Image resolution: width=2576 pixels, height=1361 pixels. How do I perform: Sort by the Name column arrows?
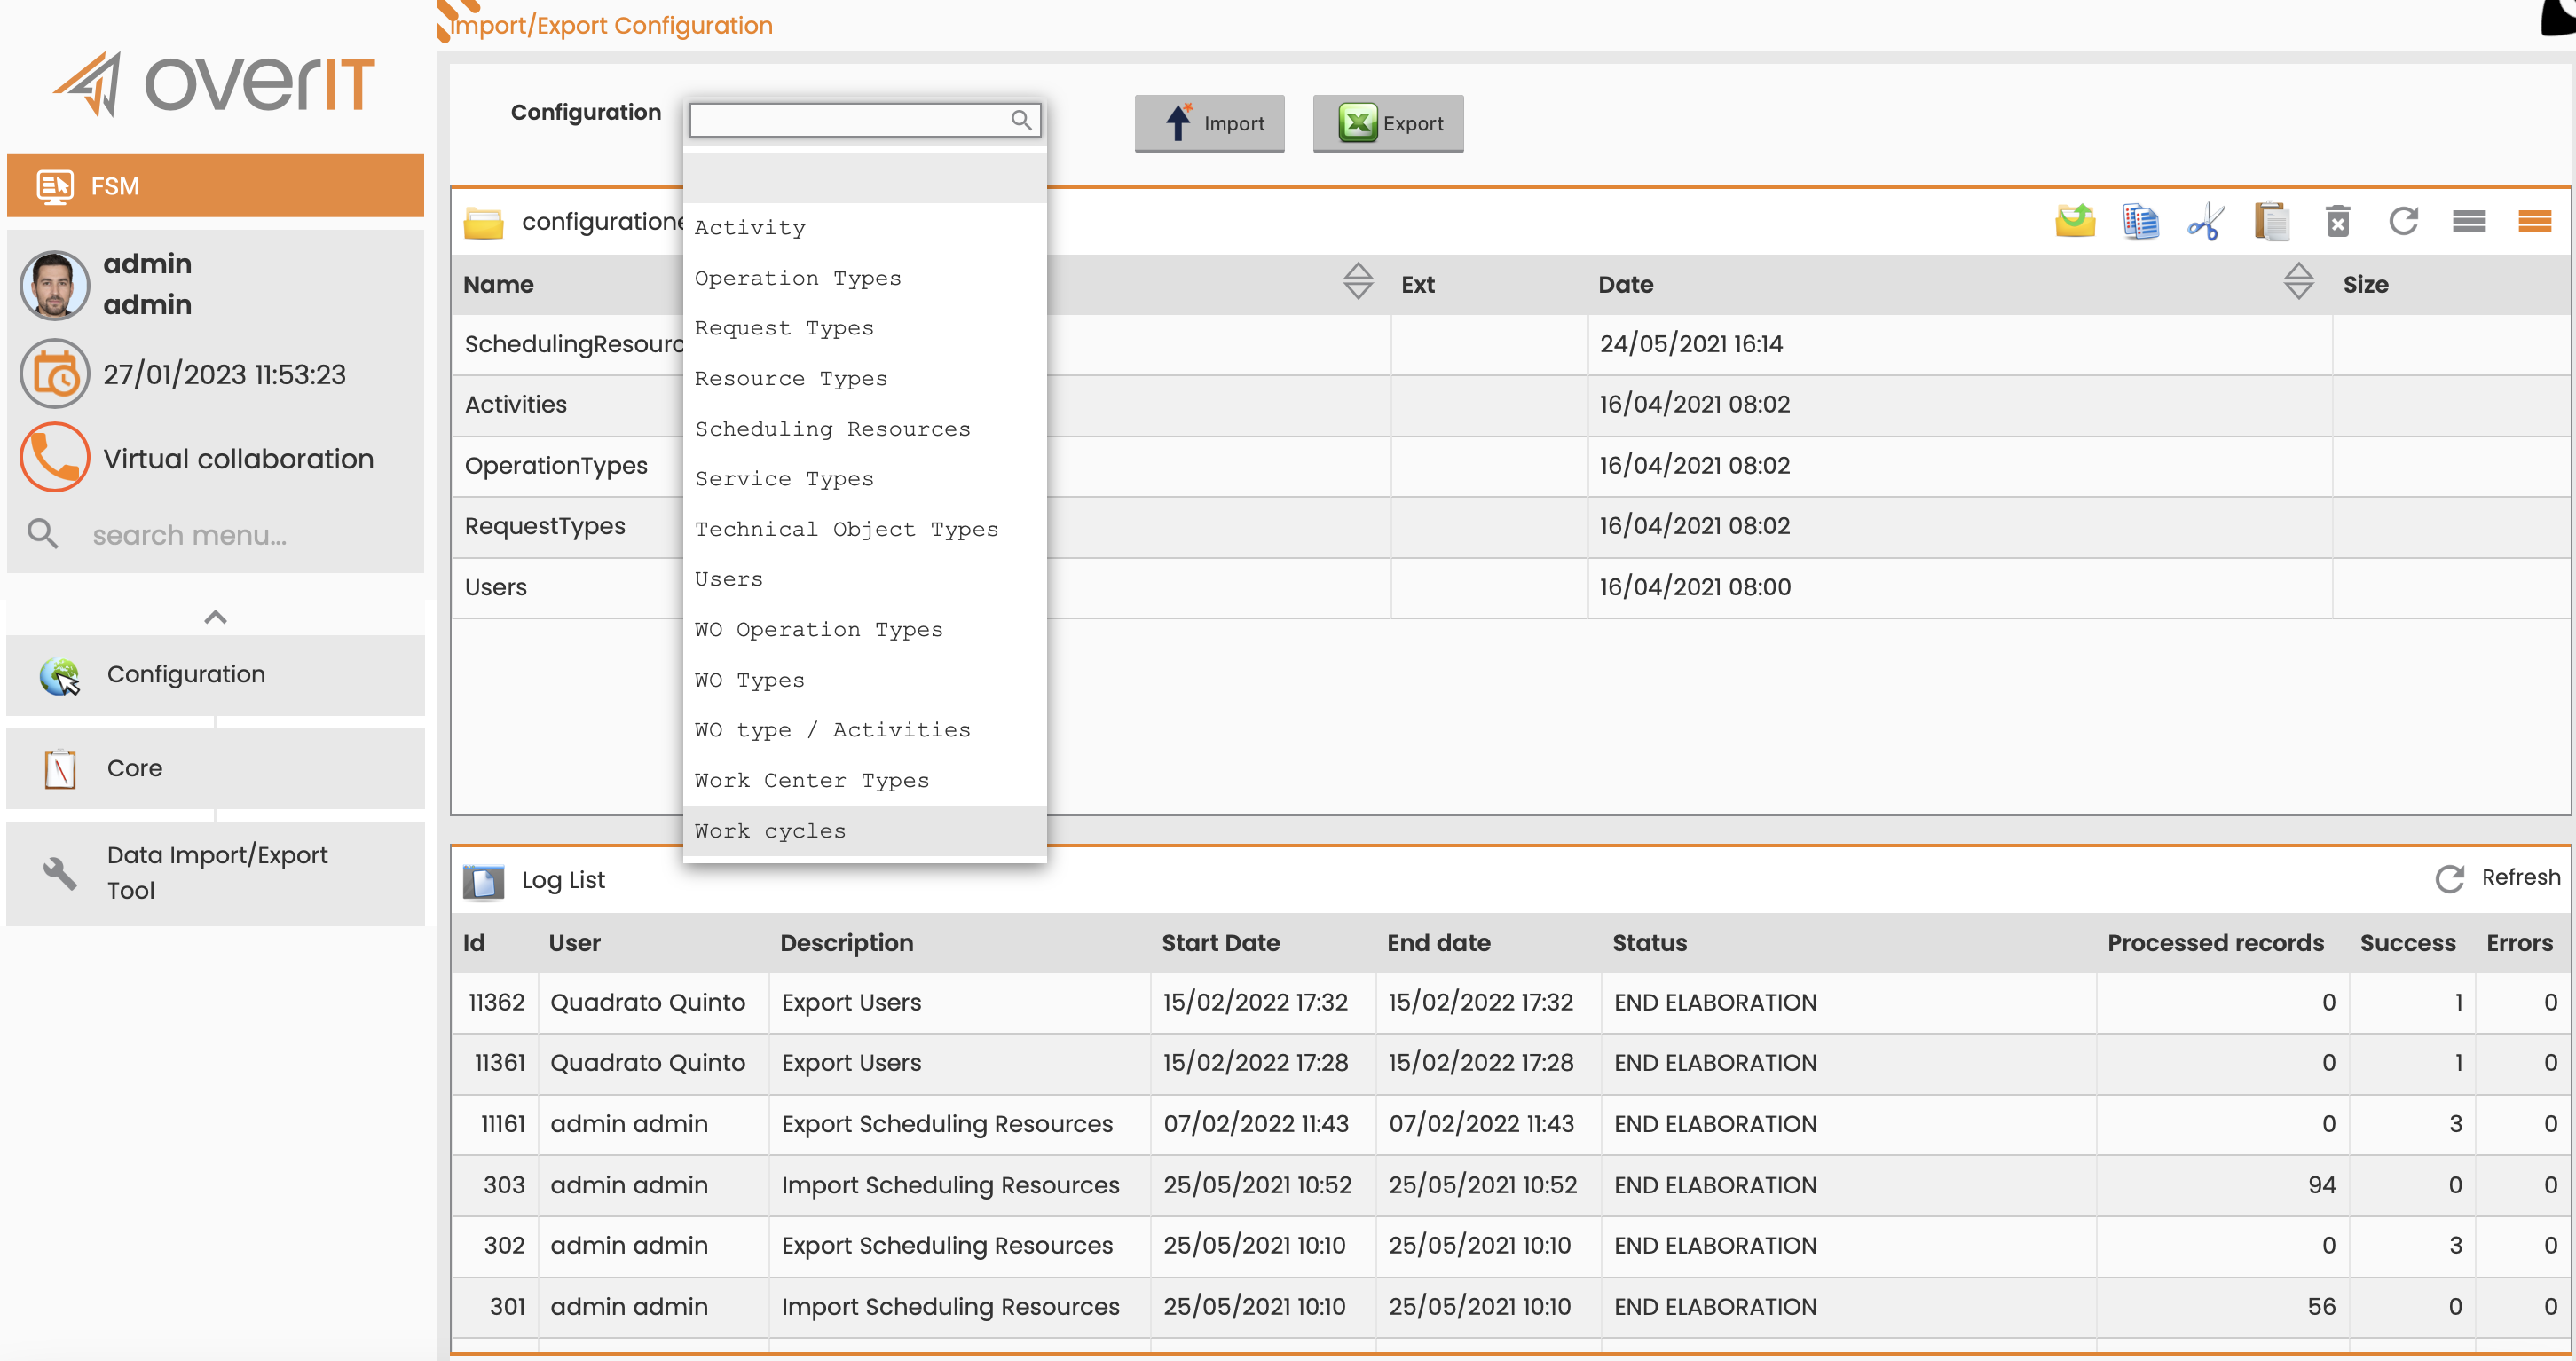(1357, 282)
